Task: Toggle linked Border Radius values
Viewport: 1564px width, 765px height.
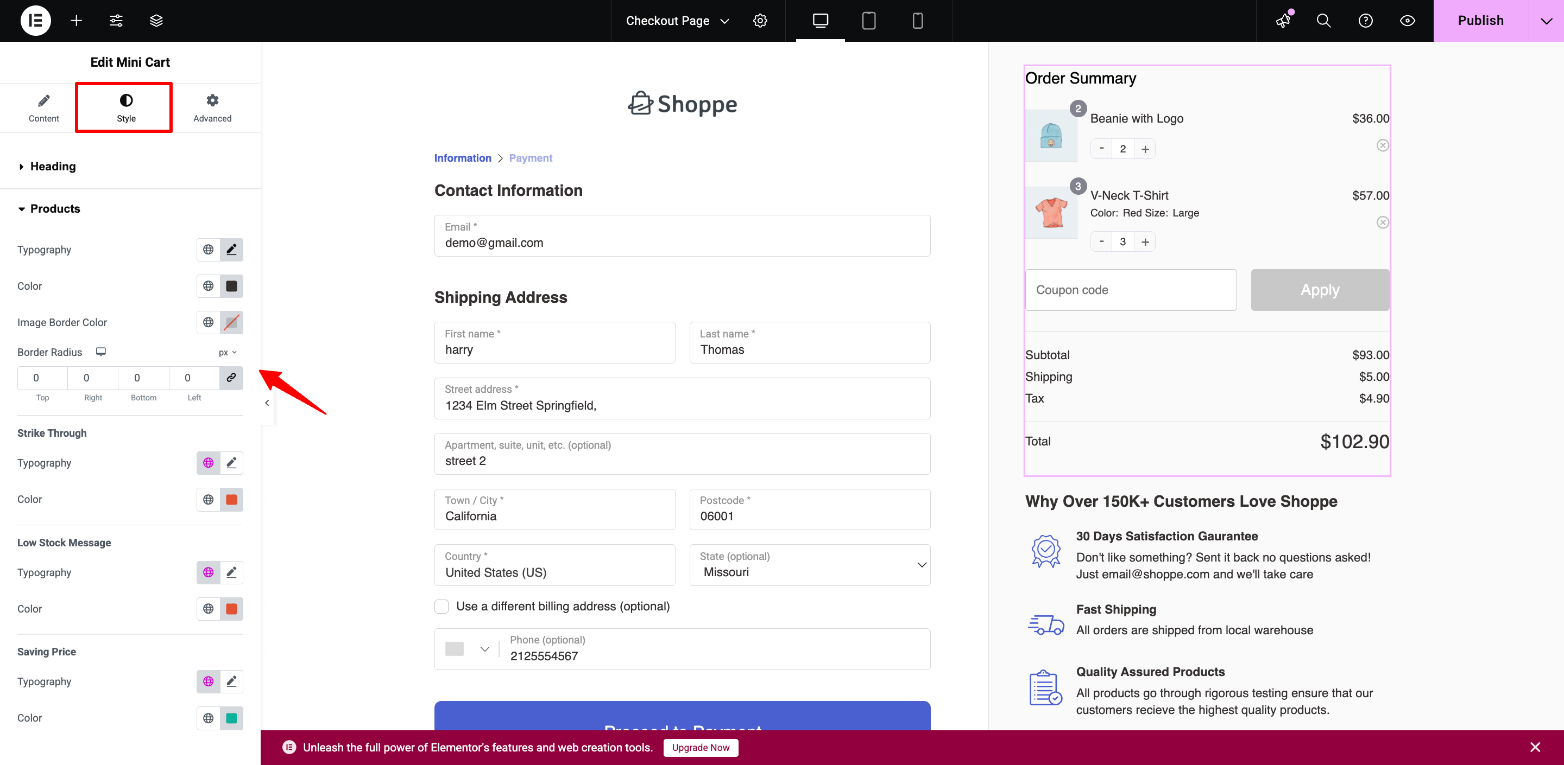Action: (x=231, y=377)
